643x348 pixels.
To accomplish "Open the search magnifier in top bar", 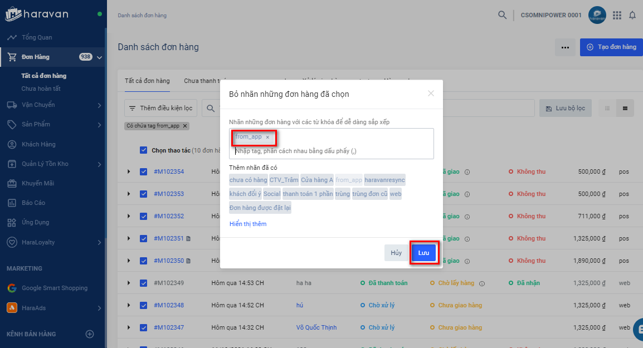I will click(x=502, y=15).
